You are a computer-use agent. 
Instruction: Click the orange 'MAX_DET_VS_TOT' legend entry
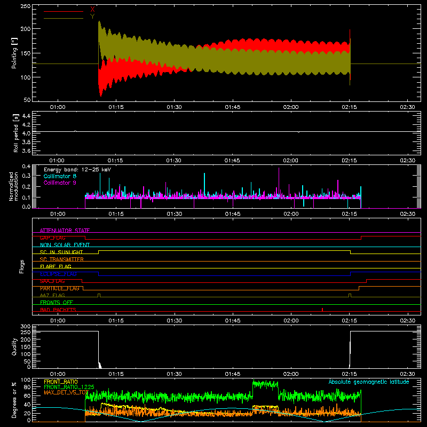point(66,393)
